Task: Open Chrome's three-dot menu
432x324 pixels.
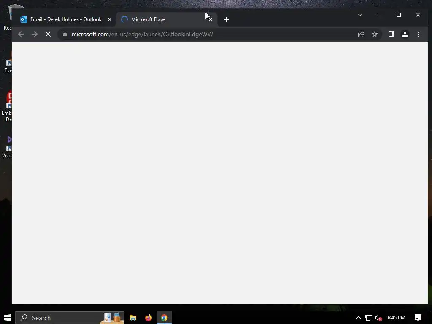Action: pyautogui.click(x=419, y=34)
